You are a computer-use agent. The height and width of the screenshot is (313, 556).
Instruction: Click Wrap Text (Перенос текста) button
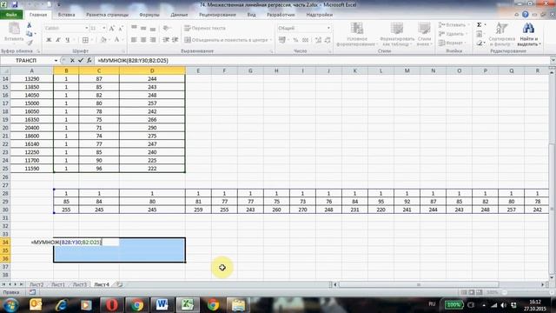[x=205, y=28]
